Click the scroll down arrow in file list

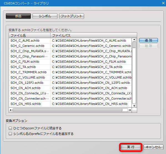tap(134, 106)
